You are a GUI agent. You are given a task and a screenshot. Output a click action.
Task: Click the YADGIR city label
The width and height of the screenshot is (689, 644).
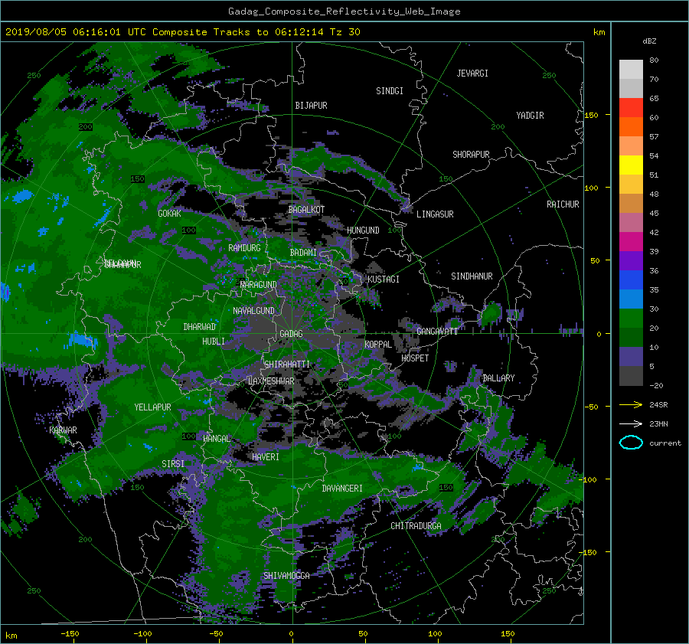pyautogui.click(x=530, y=116)
